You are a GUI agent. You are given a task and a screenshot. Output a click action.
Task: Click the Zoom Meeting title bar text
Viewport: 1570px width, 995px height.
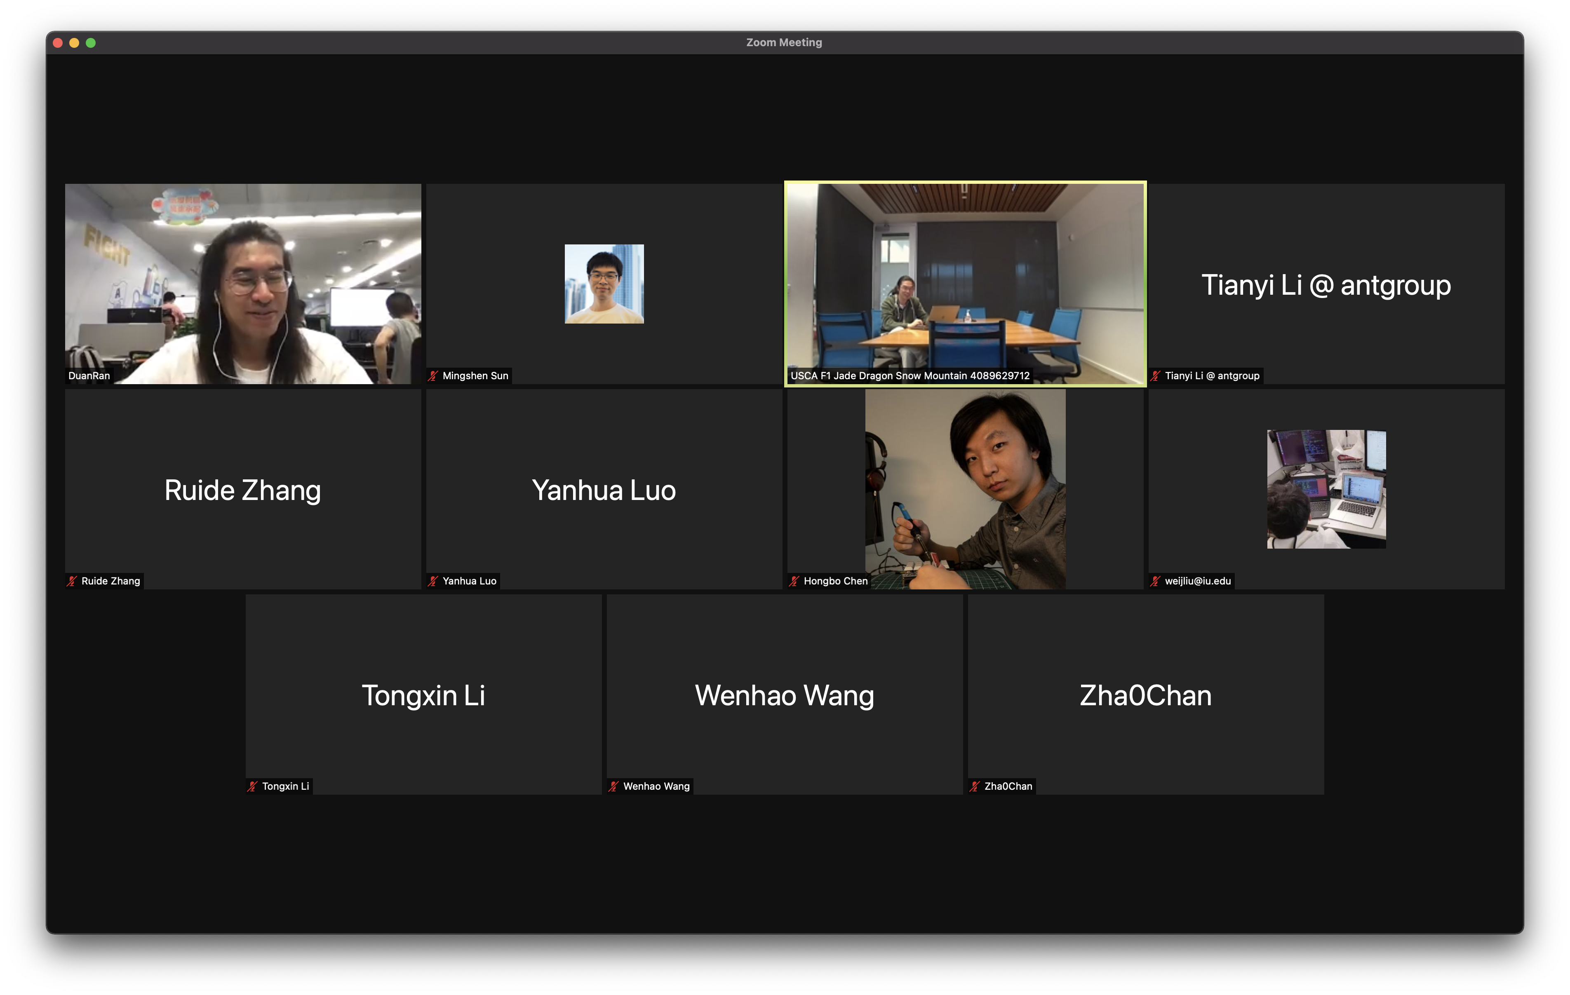click(x=784, y=42)
